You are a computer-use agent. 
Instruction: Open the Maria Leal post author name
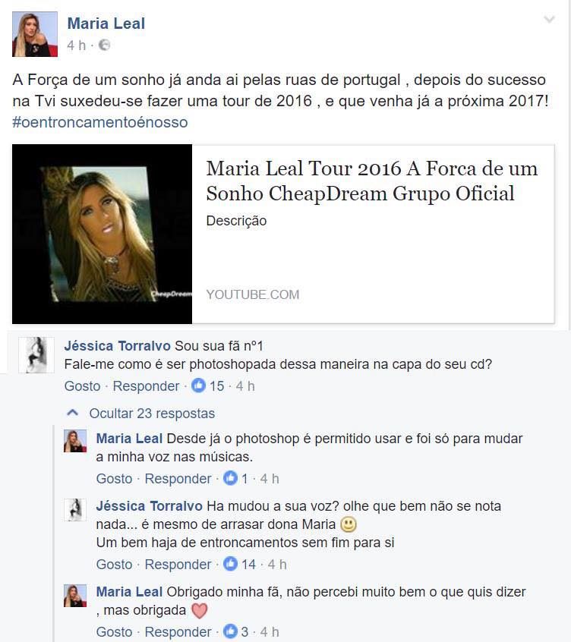pyautogui.click(x=106, y=24)
